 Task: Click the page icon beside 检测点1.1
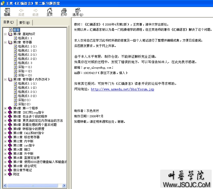click(x=15, y=38)
